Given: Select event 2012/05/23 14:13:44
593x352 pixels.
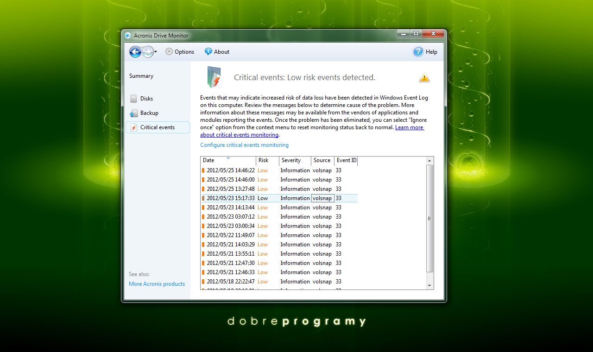Looking at the screenshot, I should [x=279, y=207].
